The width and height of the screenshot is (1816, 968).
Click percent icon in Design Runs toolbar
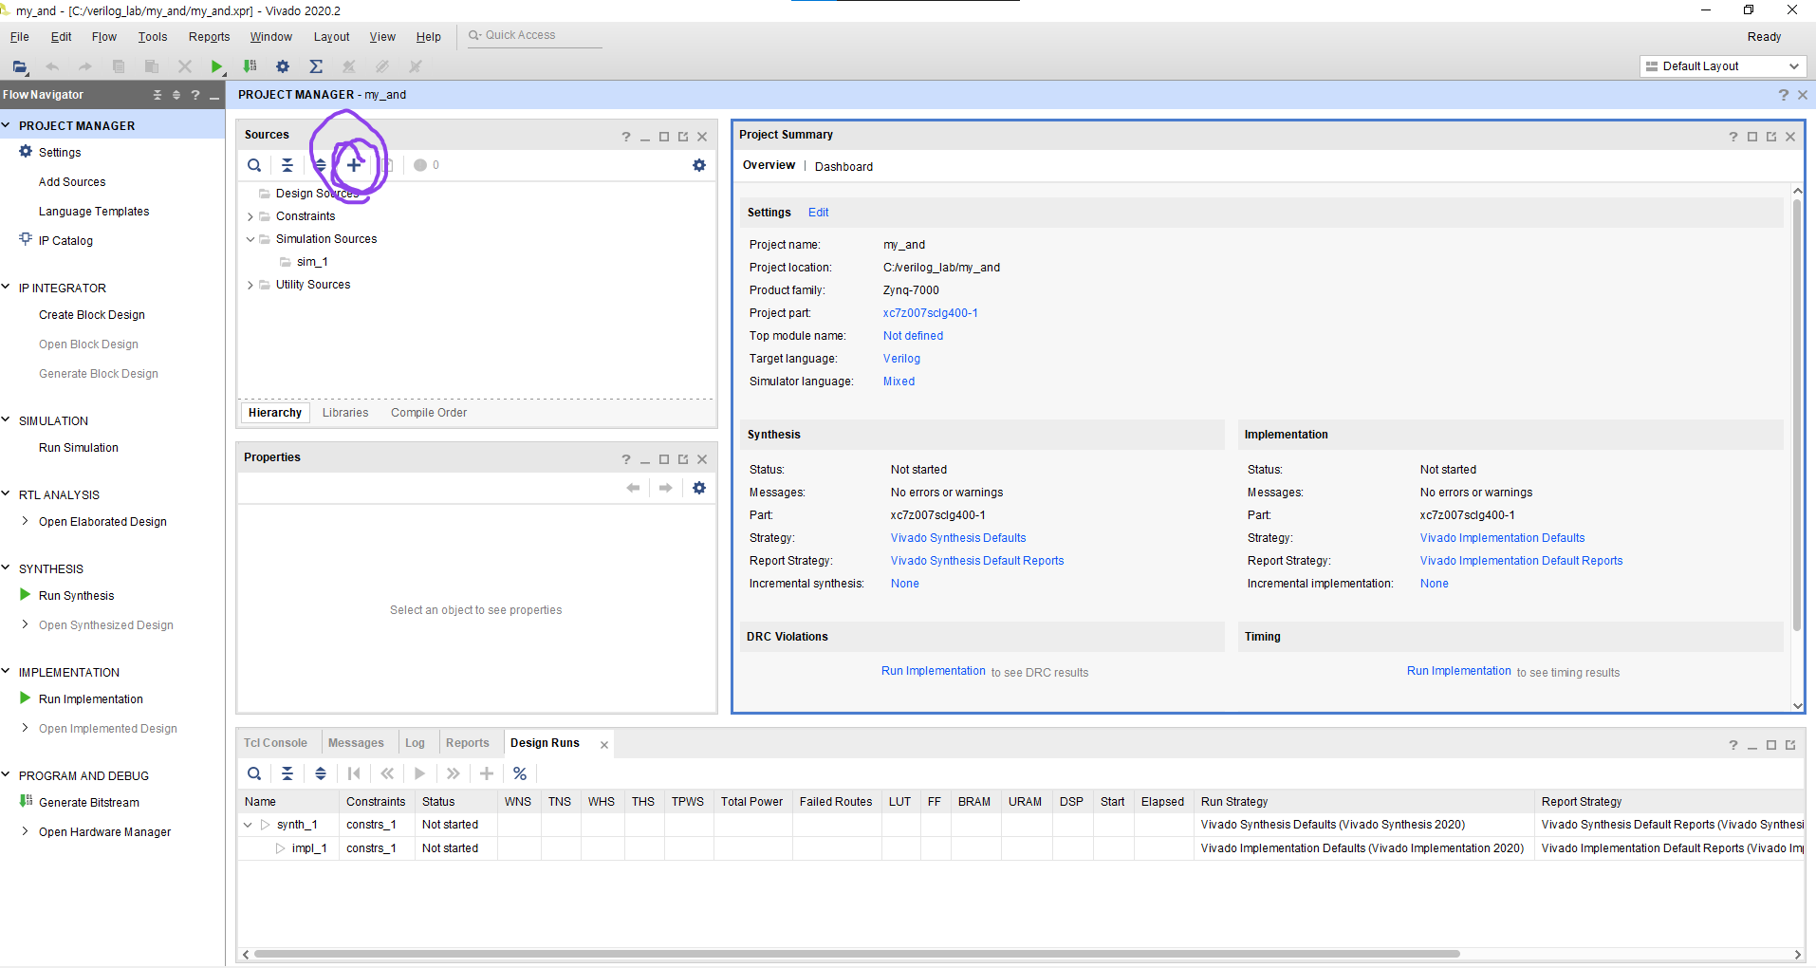click(520, 773)
